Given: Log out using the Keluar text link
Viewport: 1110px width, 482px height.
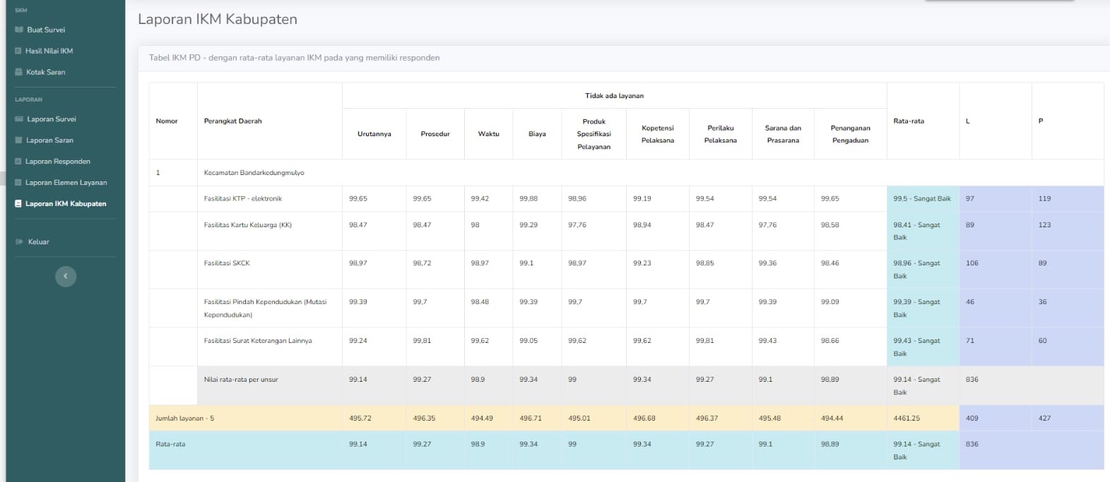Looking at the screenshot, I should point(39,242).
